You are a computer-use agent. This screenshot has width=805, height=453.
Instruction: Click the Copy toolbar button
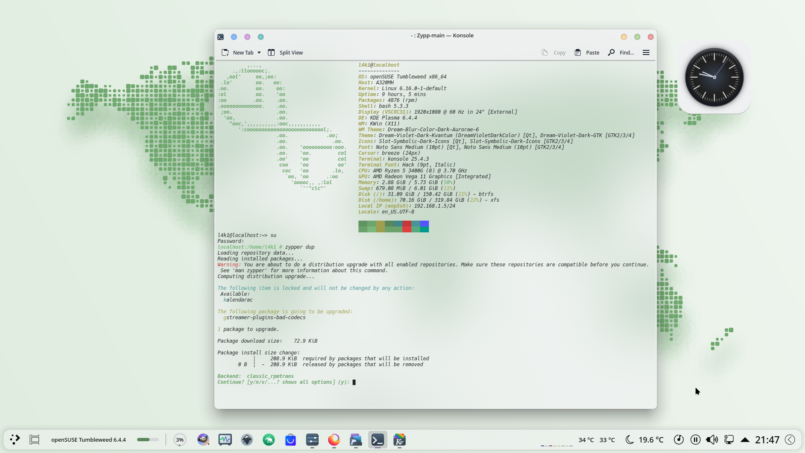coord(554,52)
